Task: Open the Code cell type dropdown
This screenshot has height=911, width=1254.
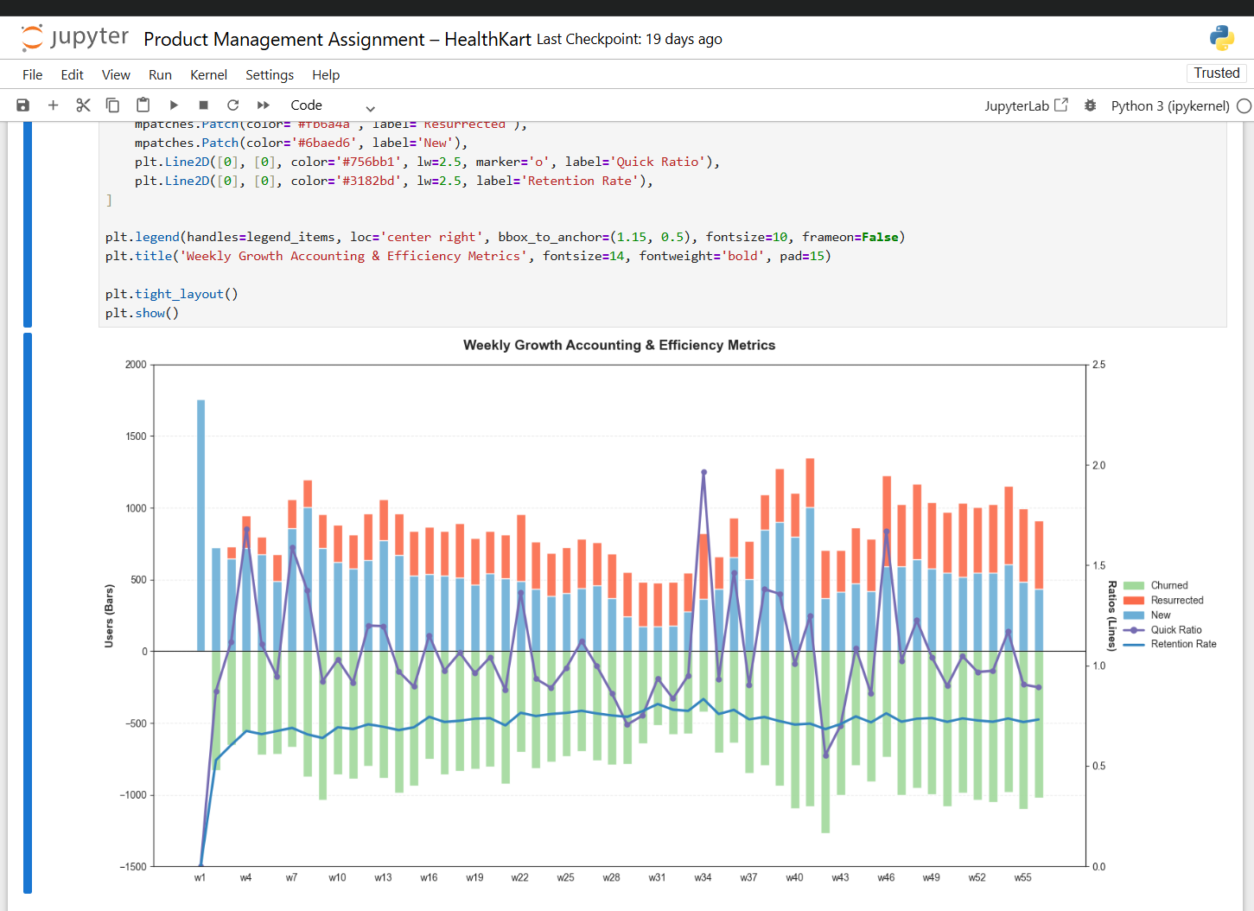Action: [333, 105]
